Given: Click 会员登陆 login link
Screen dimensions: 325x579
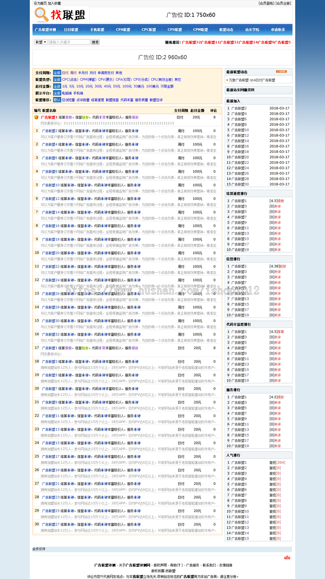Looking at the screenshot, I should click(x=266, y=3).
